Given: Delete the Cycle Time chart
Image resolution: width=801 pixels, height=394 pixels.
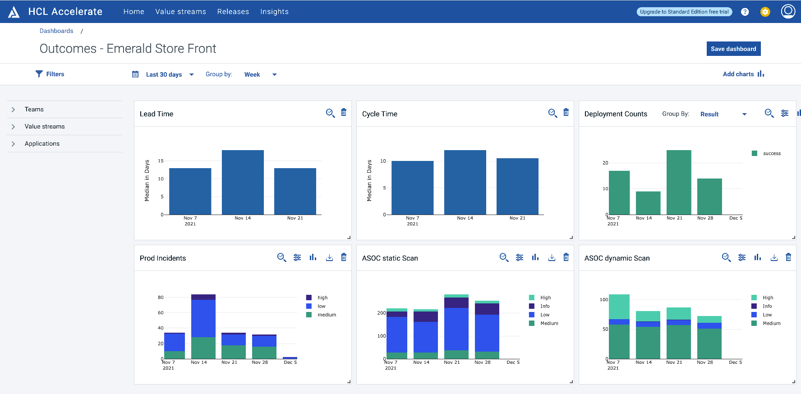Looking at the screenshot, I should (x=566, y=112).
